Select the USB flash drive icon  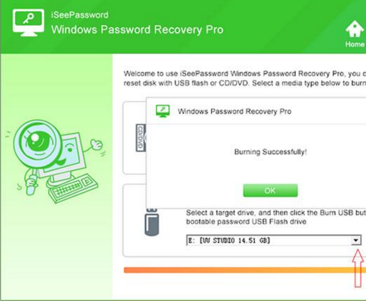coord(152,222)
